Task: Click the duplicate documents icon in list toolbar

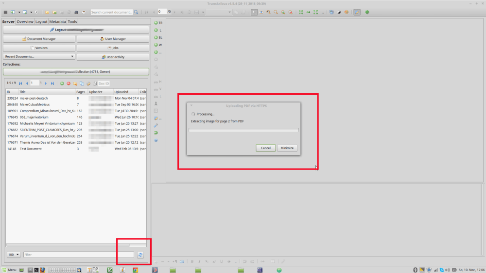Action: 82,84
